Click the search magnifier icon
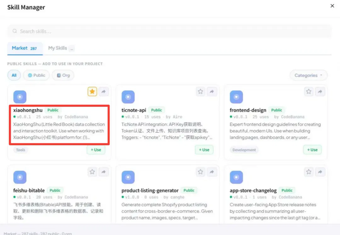 coord(15,31)
